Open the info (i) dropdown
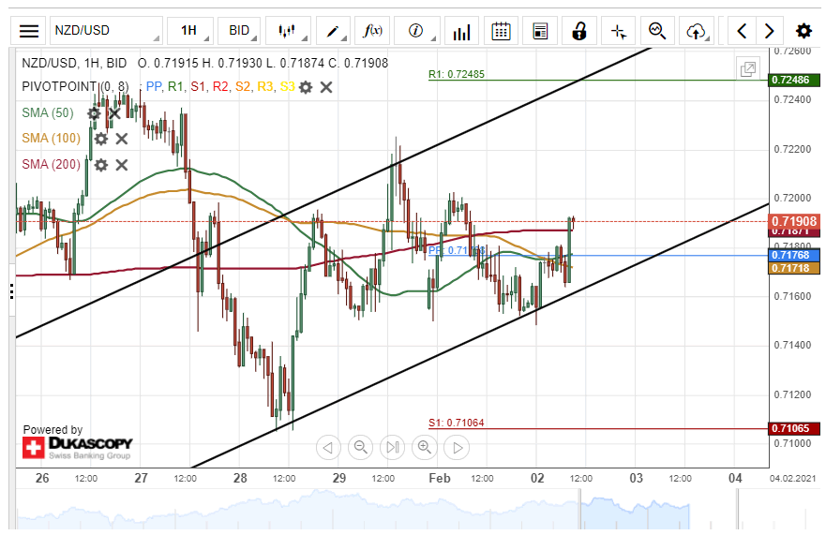826x535 pixels. pos(416,31)
